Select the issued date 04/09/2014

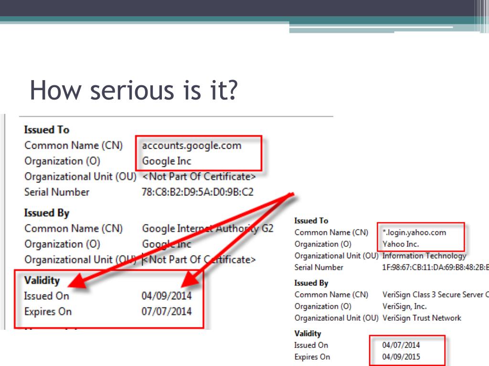(x=167, y=295)
